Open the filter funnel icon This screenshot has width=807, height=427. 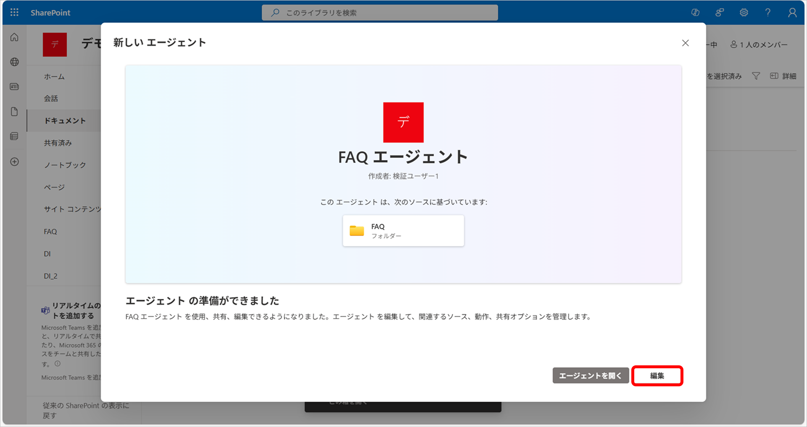coord(756,76)
